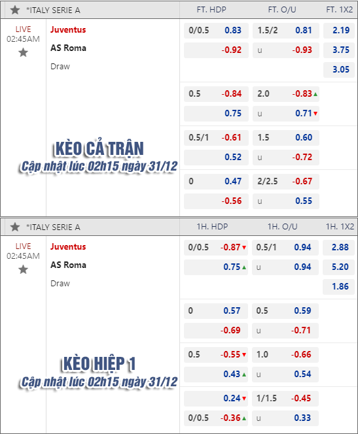Open the AS Roma link in first-half section
Screen dimensions: 358x434
click(x=68, y=265)
